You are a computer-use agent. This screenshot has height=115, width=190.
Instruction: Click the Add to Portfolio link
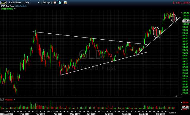(x=20, y=6)
